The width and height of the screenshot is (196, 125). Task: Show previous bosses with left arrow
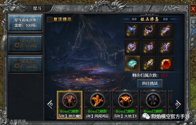(50, 104)
